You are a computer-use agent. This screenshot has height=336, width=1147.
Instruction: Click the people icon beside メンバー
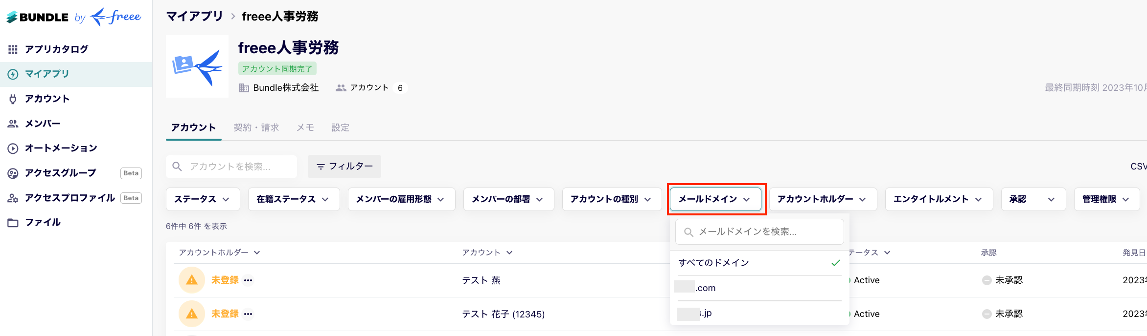[x=13, y=124]
